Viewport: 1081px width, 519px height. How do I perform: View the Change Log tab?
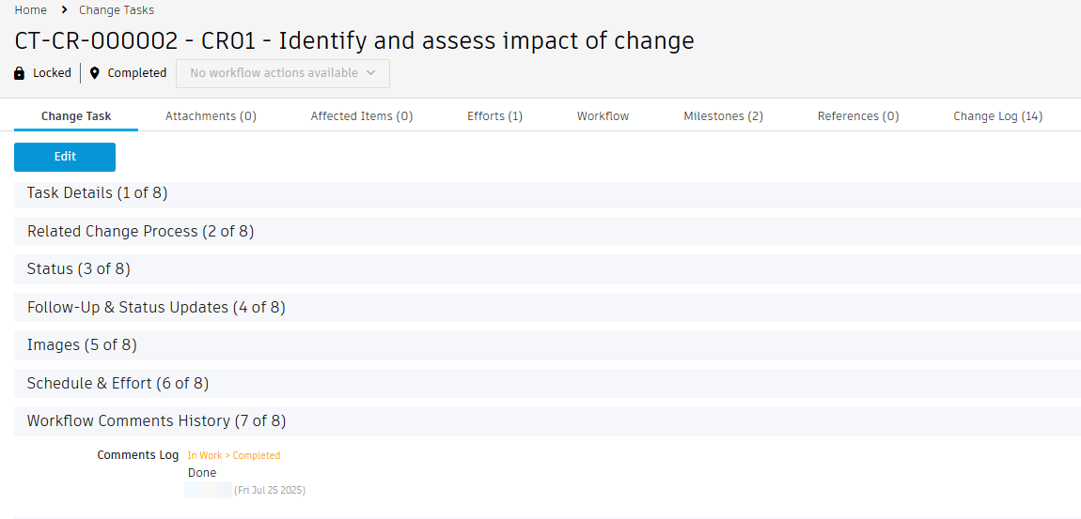coord(997,116)
